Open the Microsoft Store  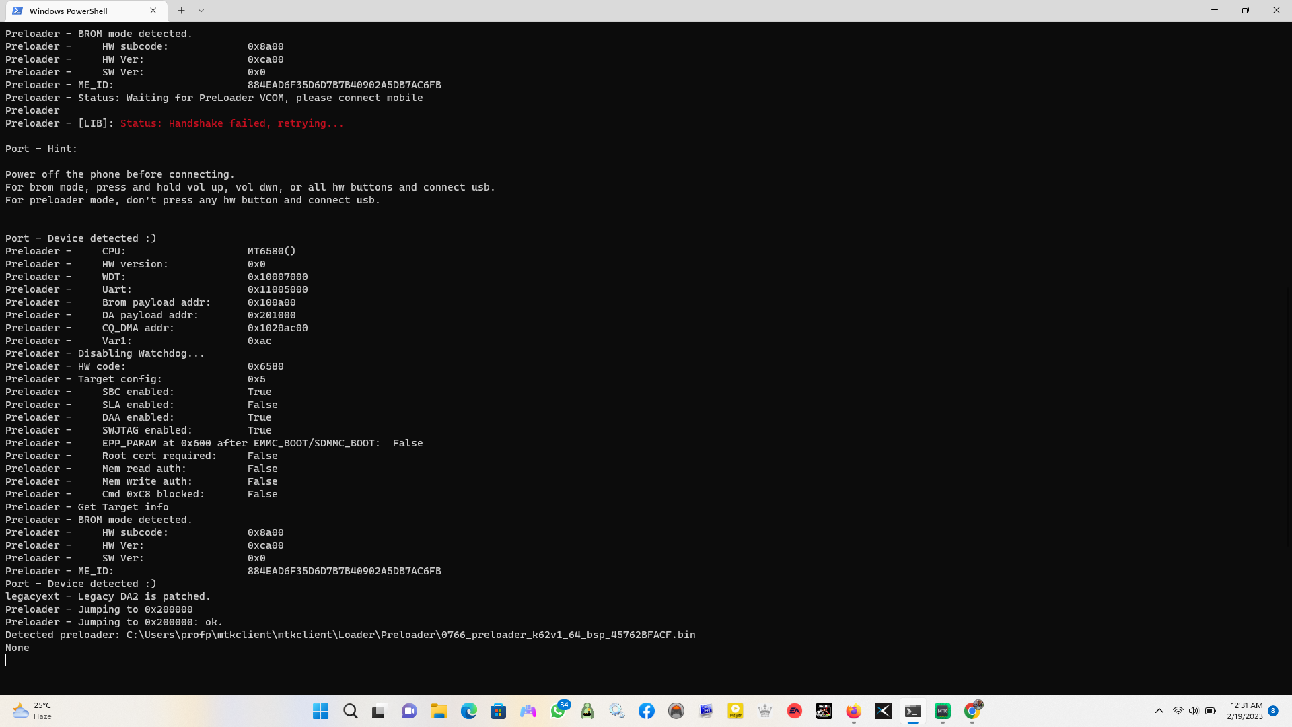coord(498,710)
